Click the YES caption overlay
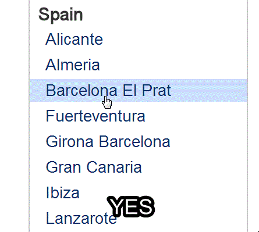The height and width of the screenshot is (232, 259). pyautogui.click(x=131, y=206)
